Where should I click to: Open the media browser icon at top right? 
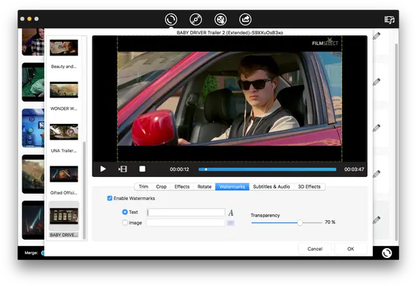(x=389, y=20)
